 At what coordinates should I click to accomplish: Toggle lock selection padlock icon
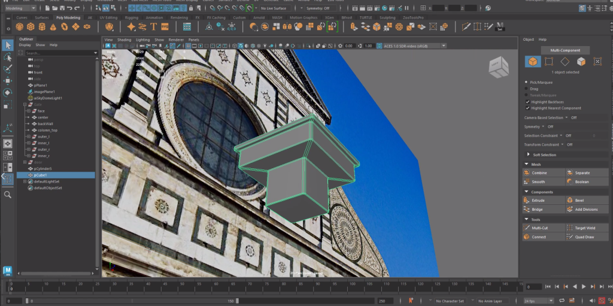(x=190, y=8)
